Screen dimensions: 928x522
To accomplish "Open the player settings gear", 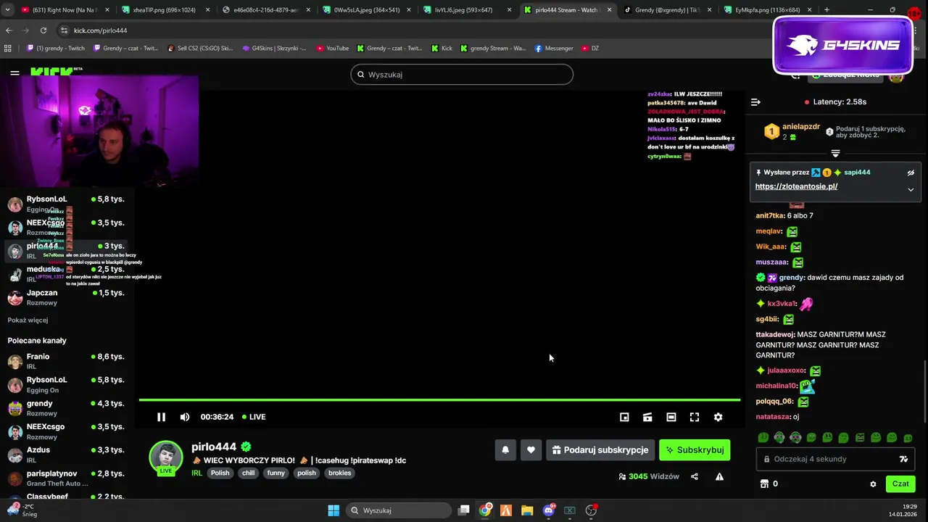I will (718, 417).
